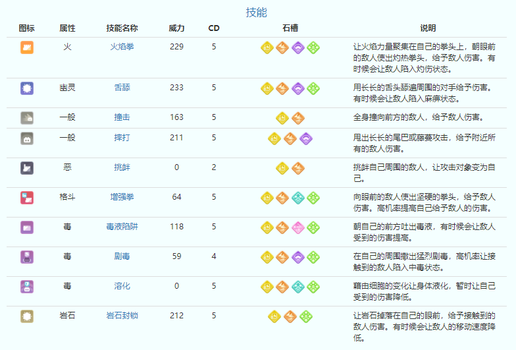Click the ghost type icon beside 舌舔

[27, 88]
